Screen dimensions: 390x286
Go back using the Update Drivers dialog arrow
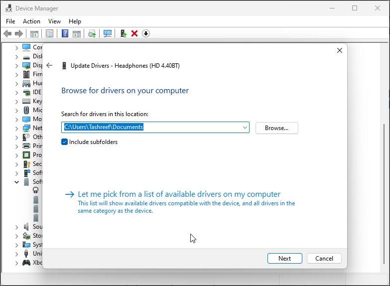click(x=49, y=65)
